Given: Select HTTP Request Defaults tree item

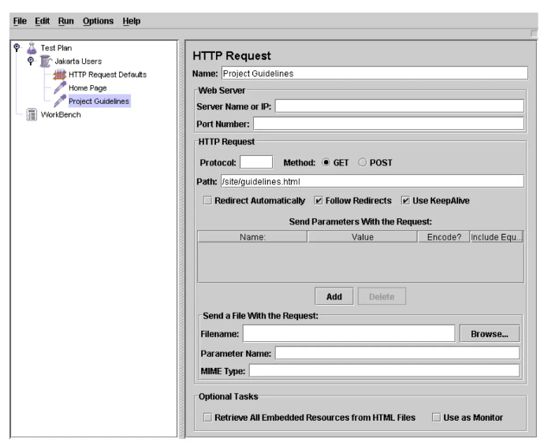Looking at the screenshot, I should (x=108, y=75).
